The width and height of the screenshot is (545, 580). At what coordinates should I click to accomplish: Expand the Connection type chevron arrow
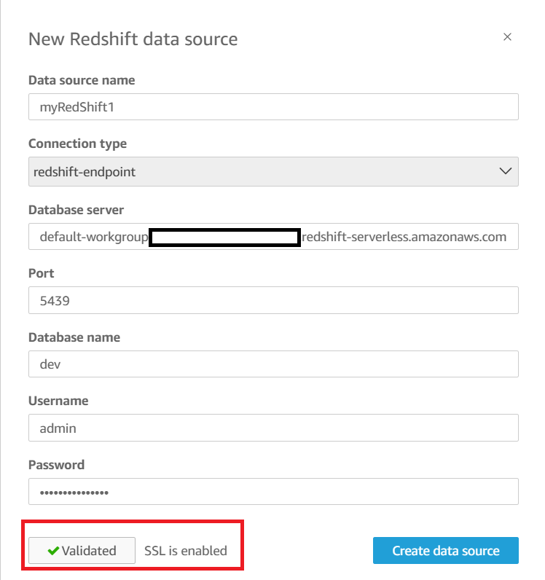pos(505,171)
